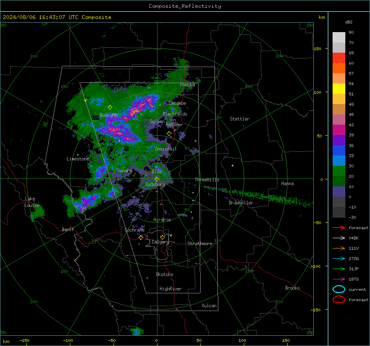The image size is (370, 346).
Task: Click the 2024/08/06 16:43:07 UTC timestamp
Action: [x=36, y=17]
